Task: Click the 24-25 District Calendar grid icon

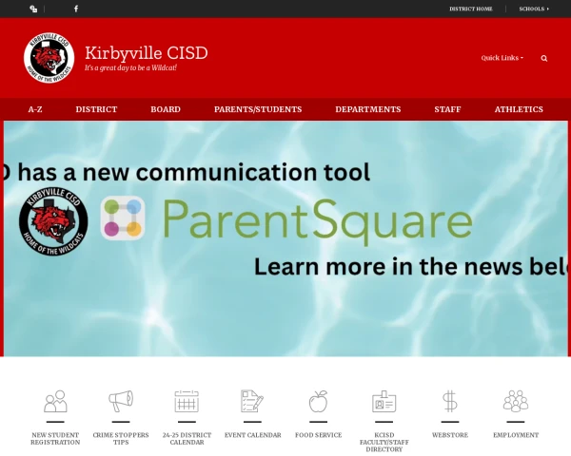Action: (x=187, y=401)
